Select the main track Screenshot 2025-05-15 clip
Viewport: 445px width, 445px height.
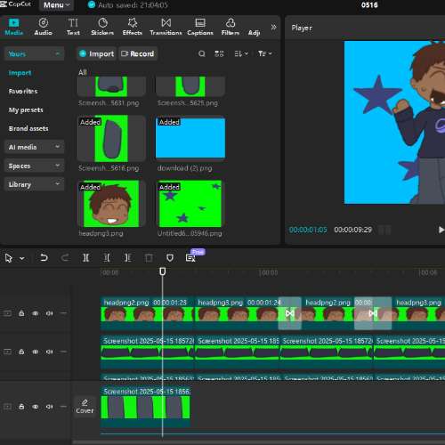pos(145,407)
